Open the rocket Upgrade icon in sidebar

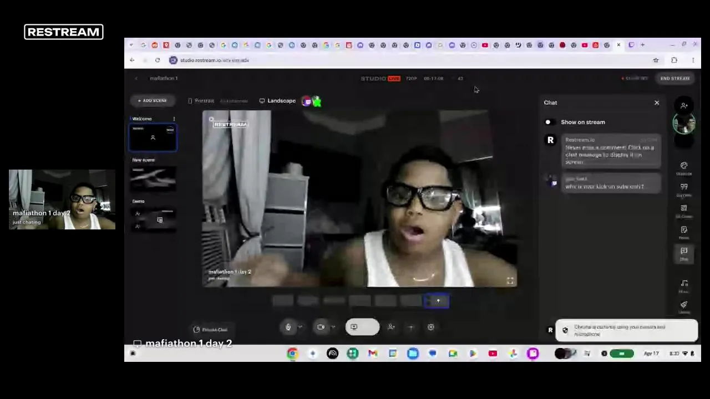coord(684,307)
